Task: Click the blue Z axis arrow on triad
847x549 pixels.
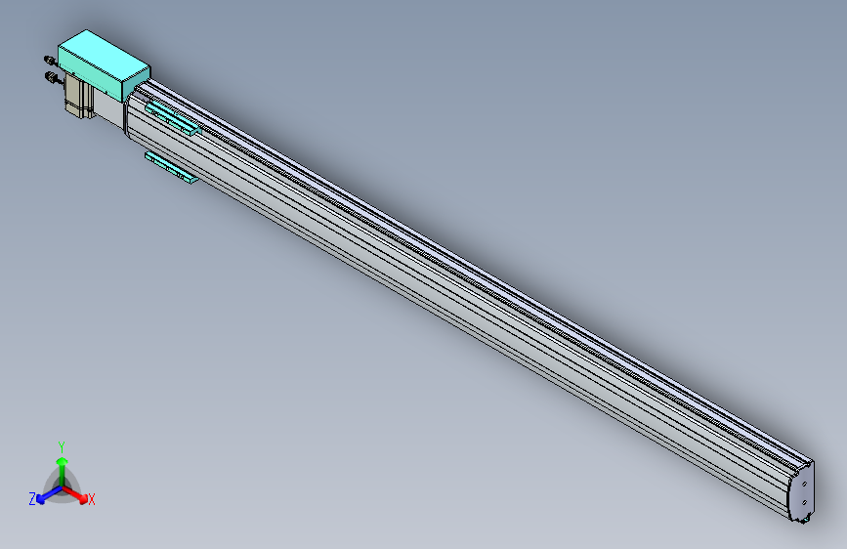Action: [50, 495]
